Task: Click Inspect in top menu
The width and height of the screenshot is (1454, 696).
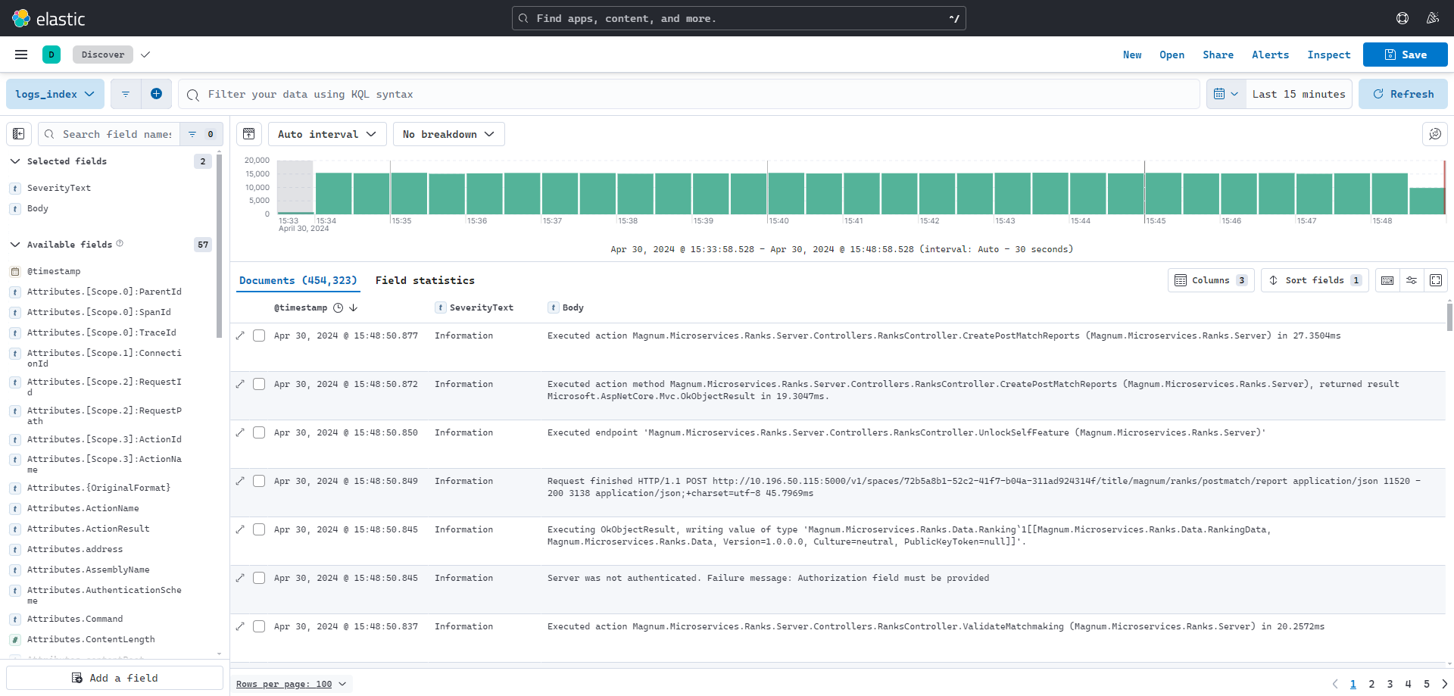Action: (1328, 55)
